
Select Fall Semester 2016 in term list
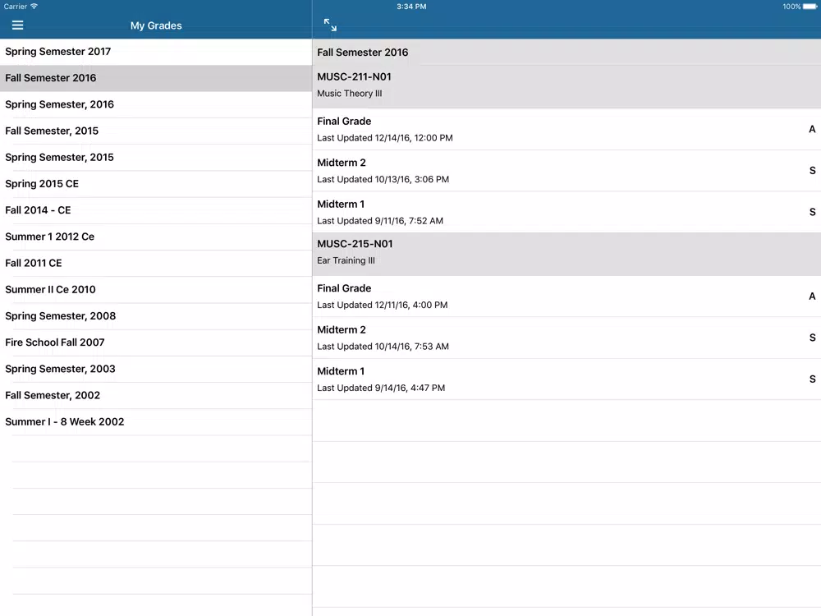[x=156, y=78]
